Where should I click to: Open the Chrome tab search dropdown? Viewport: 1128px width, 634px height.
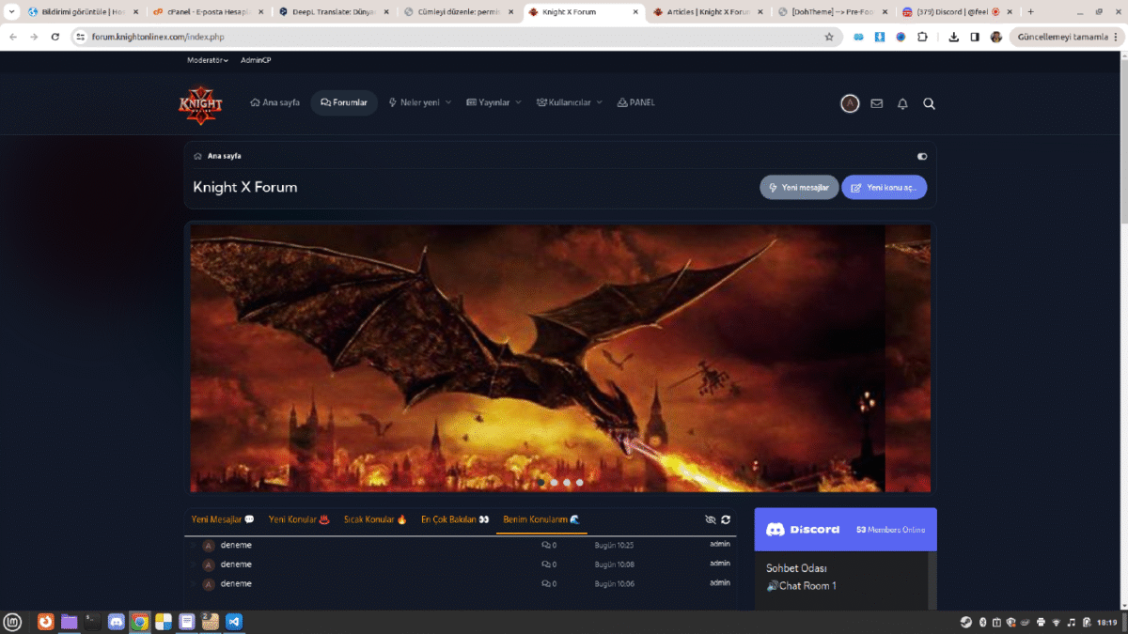point(11,12)
